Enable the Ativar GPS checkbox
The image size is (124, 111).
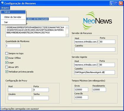[x=7, y=67]
